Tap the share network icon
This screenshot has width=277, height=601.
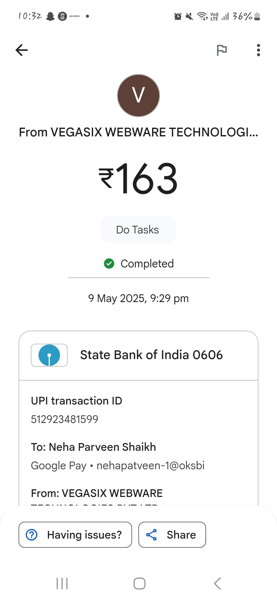point(151,535)
